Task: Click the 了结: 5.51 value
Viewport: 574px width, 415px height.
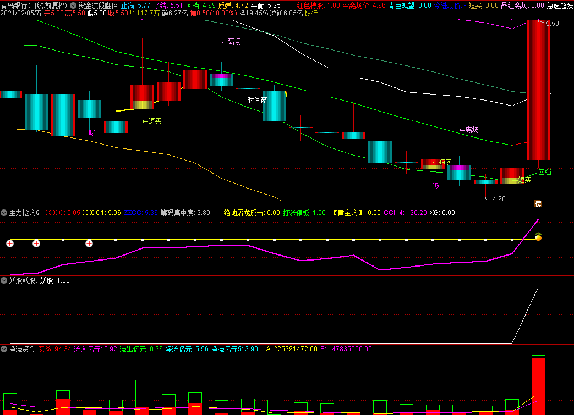Action: [x=168, y=5]
